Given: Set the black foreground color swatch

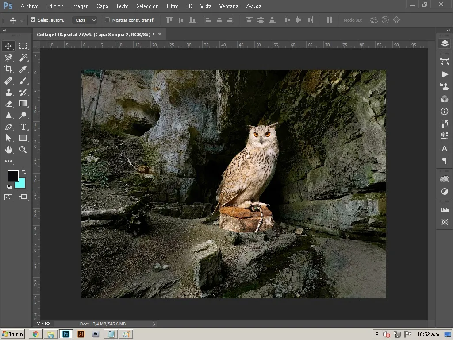Looking at the screenshot, I should [12, 175].
